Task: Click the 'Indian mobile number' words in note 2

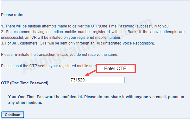Action: pos(72,32)
